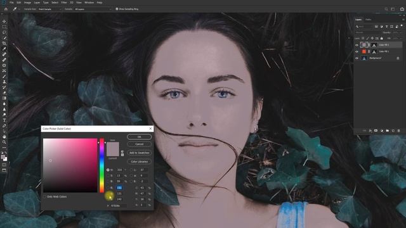The width and height of the screenshot is (406, 228).
Task: Switch to the Paths tab
Action: click(x=368, y=20)
